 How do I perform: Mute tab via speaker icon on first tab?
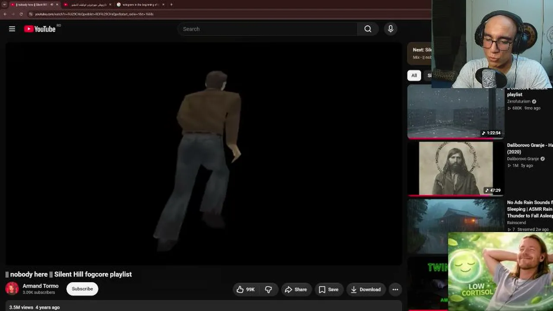pyautogui.click(x=51, y=4)
